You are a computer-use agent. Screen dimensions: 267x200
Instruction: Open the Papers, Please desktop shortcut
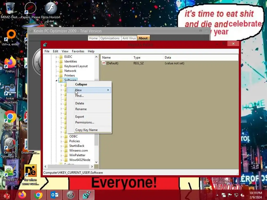31,10
